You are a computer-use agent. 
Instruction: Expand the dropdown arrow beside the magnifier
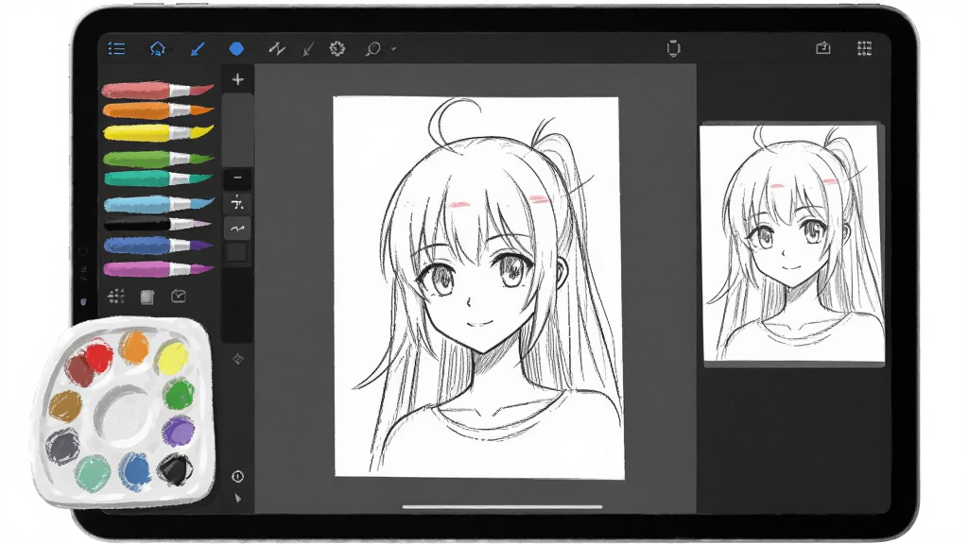[x=393, y=49]
